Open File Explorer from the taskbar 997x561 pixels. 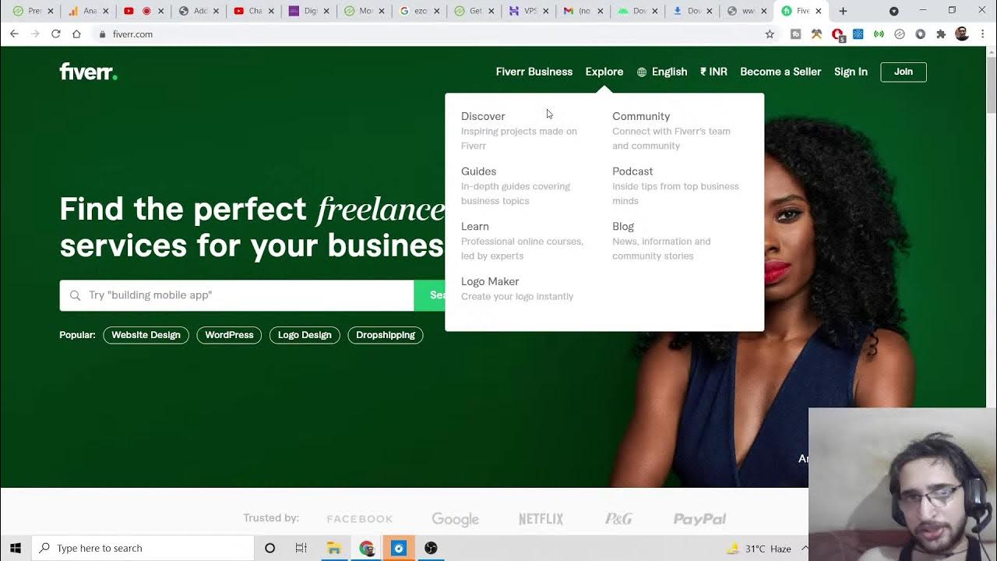(334, 549)
